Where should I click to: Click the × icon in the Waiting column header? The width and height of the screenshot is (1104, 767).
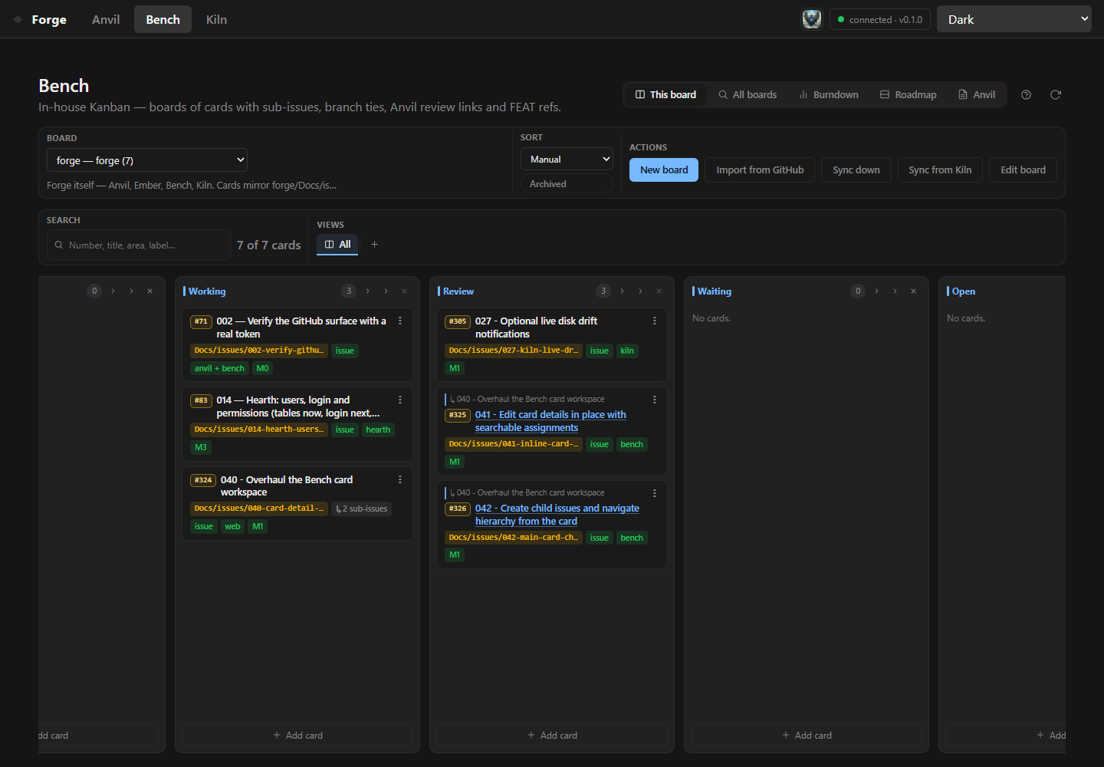click(x=913, y=291)
